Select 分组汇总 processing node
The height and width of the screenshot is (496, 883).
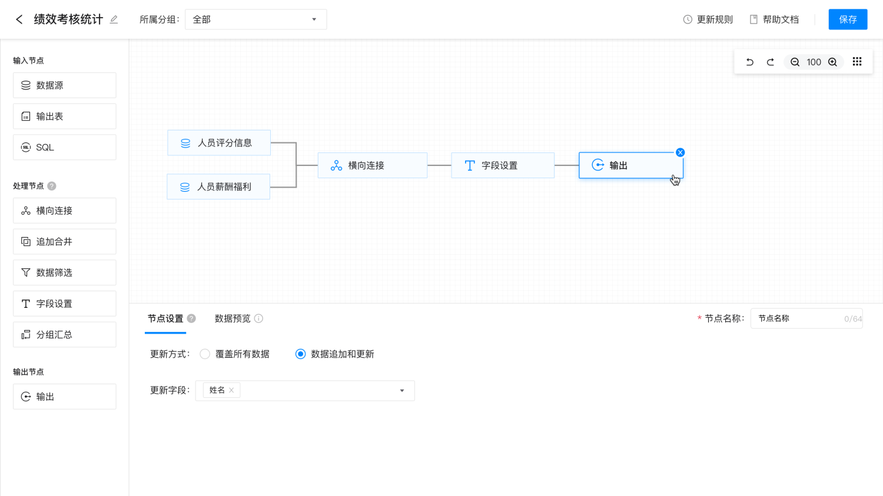pos(65,335)
